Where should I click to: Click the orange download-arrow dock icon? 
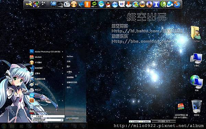(88, 4)
